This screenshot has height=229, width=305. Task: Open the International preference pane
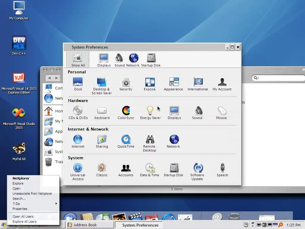(198, 84)
